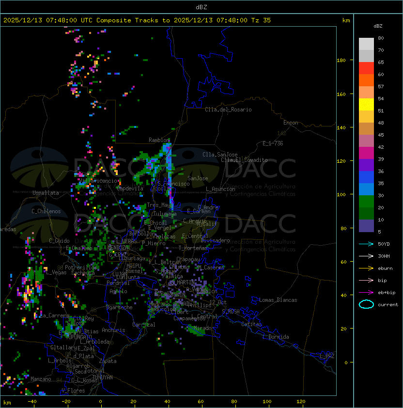
Task: Pick the gold 48-51 dBZ swatch
Action: click(366, 117)
